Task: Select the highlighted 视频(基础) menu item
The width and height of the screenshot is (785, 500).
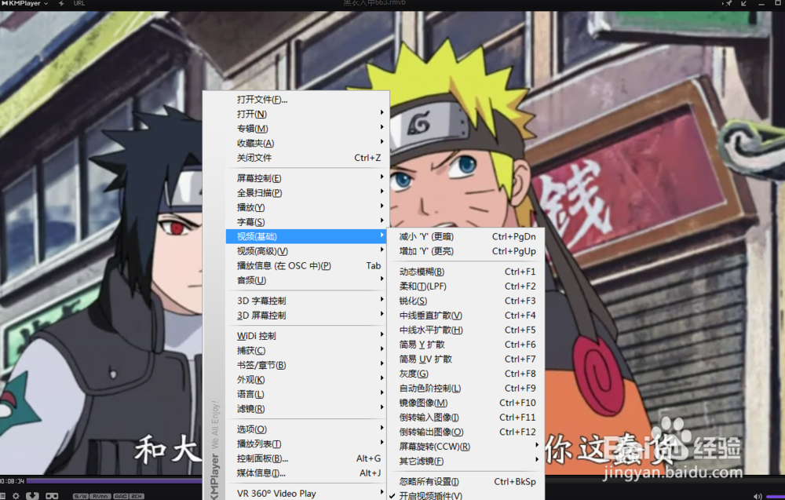Action: (306, 236)
